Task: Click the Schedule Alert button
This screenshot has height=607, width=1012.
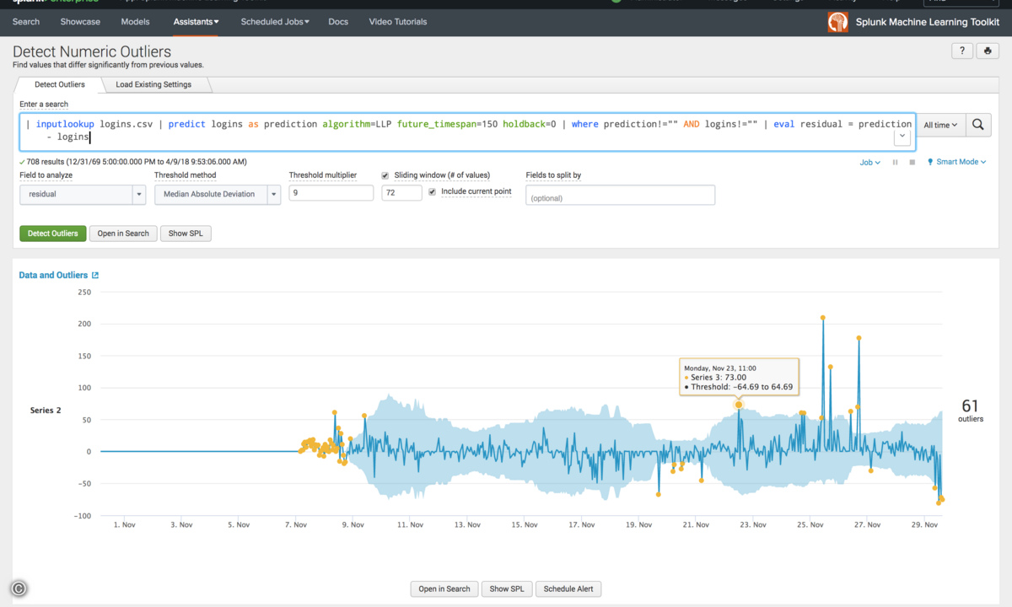Action: pyautogui.click(x=568, y=588)
